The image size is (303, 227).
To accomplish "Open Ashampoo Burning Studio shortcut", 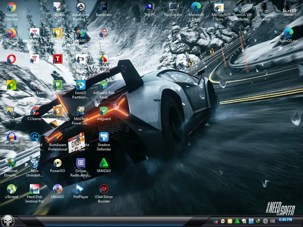I will pos(81,7).
